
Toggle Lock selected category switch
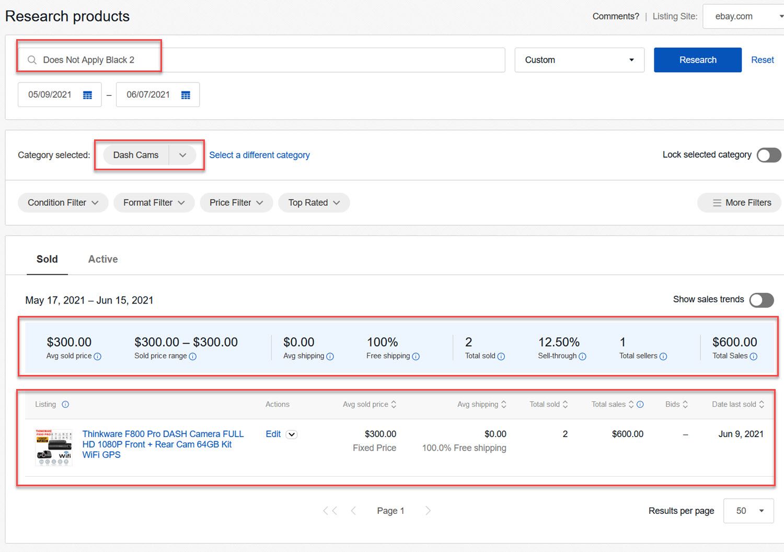pyautogui.click(x=769, y=155)
